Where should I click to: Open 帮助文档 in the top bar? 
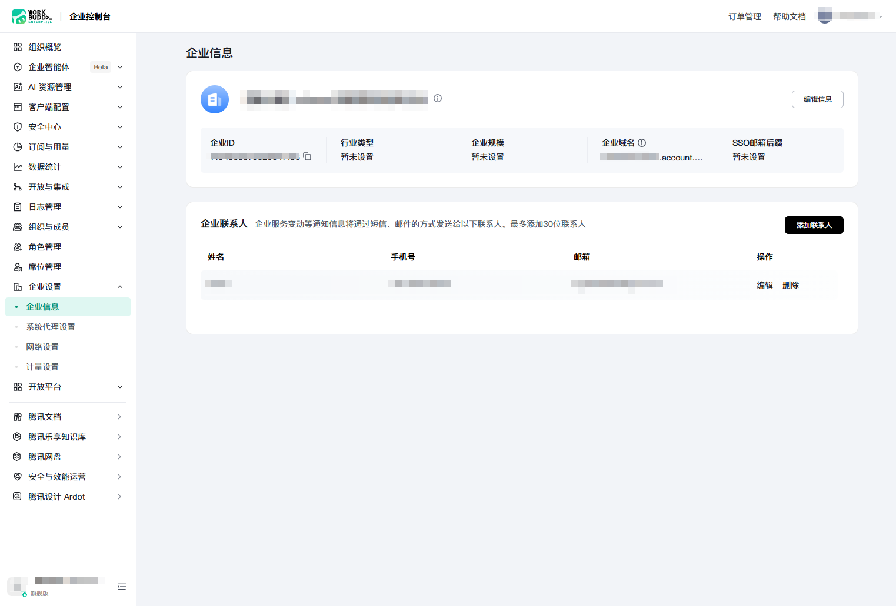coord(790,16)
